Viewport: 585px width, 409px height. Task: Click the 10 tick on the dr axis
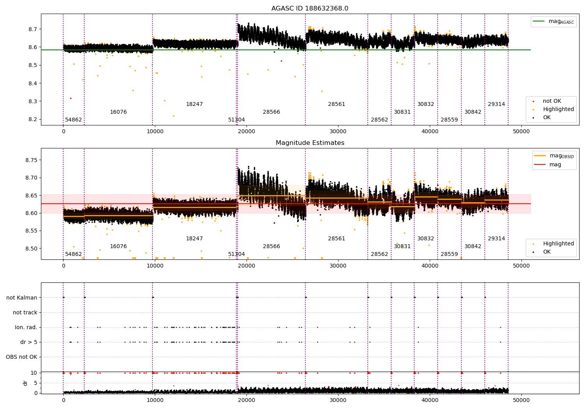tap(34, 373)
